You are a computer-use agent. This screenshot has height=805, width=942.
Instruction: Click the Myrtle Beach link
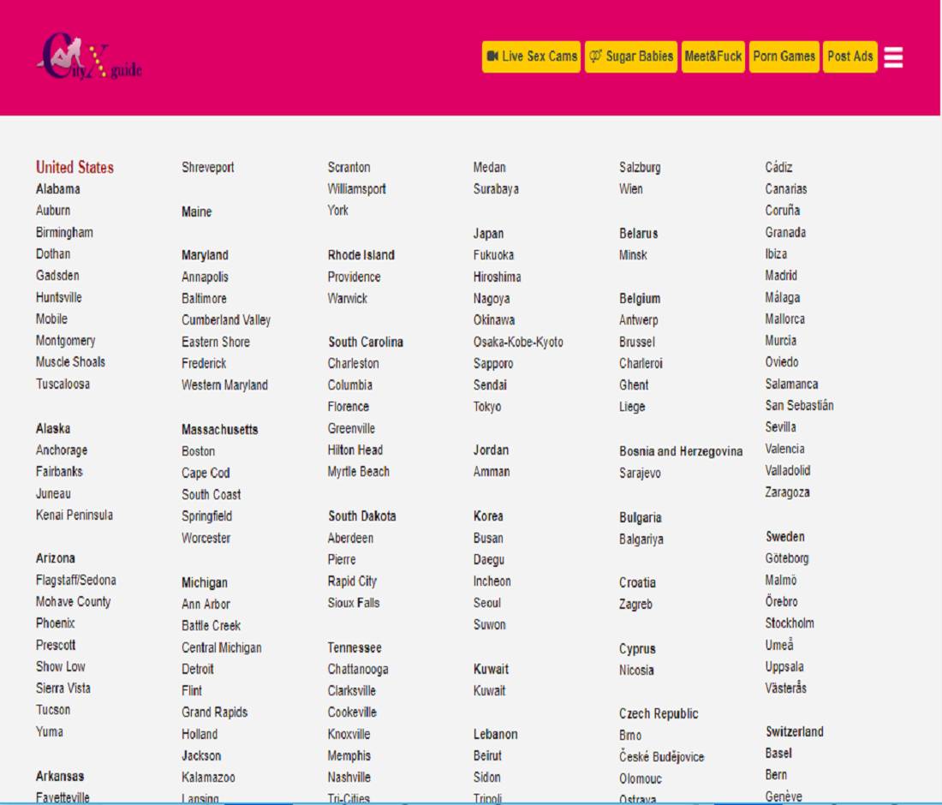[358, 471]
